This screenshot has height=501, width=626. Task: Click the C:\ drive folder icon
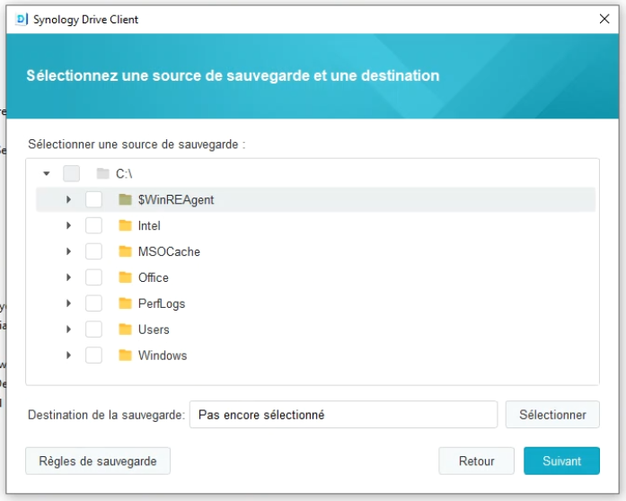[103, 173]
